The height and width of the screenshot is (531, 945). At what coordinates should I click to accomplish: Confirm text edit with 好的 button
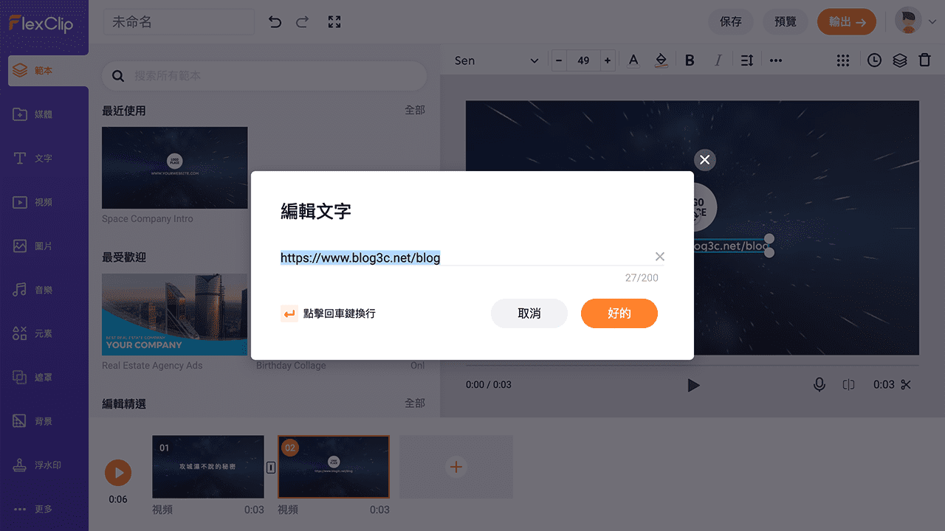[x=619, y=313]
